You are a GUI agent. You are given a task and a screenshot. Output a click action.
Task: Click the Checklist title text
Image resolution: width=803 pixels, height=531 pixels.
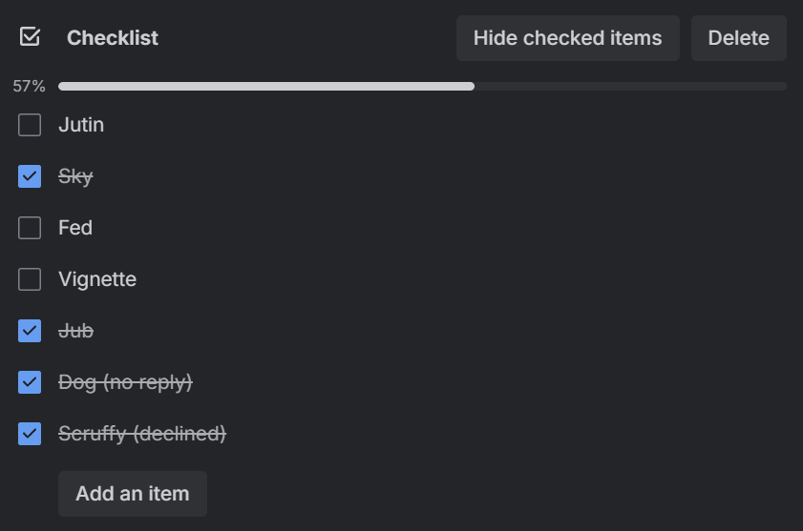tap(113, 38)
